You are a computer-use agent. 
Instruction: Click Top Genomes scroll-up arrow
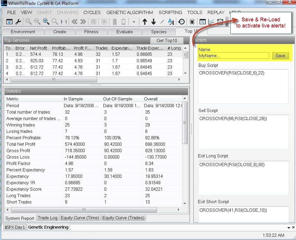185,48
